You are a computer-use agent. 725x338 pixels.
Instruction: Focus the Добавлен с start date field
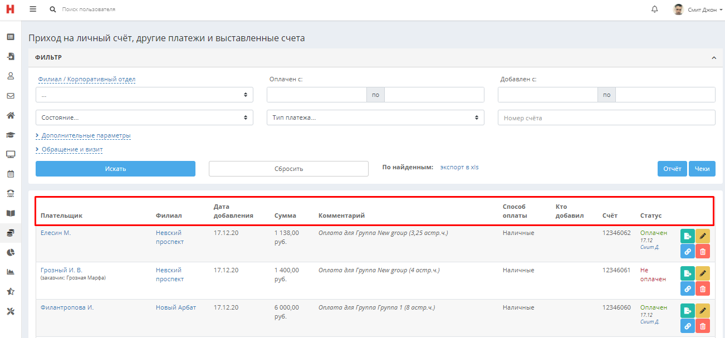coord(547,95)
